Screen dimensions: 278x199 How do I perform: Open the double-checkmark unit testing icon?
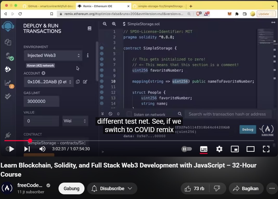[8, 96]
